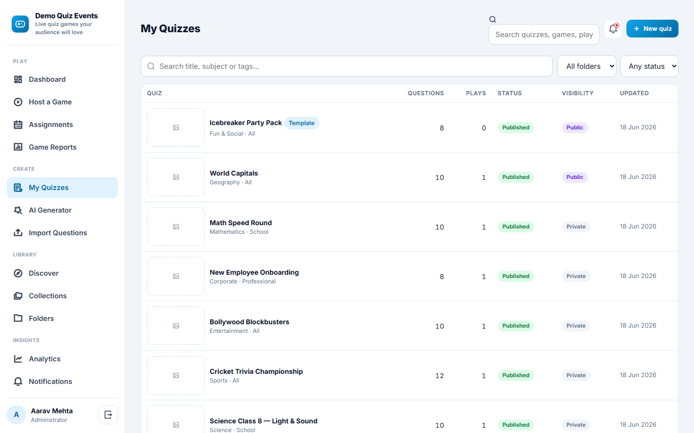Image resolution: width=694 pixels, height=433 pixels.
Task: Click the PLAYS column header
Action: (x=476, y=93)
